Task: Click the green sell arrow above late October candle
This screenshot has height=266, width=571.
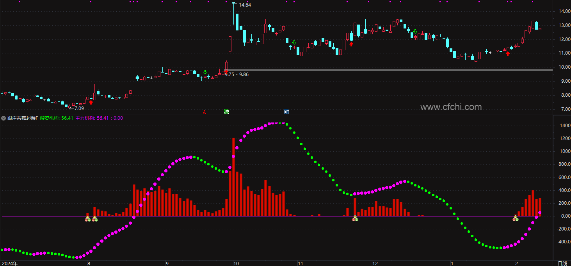Action: pyautogui.click(x=294, y=42)
